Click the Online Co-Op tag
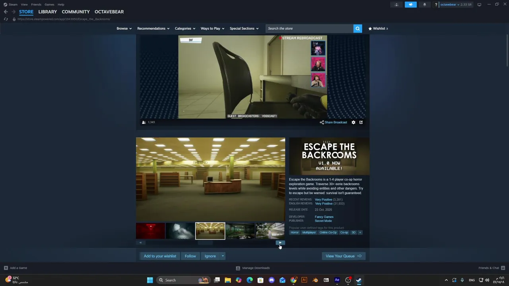509x286 pixels. (x=328, y=233)
